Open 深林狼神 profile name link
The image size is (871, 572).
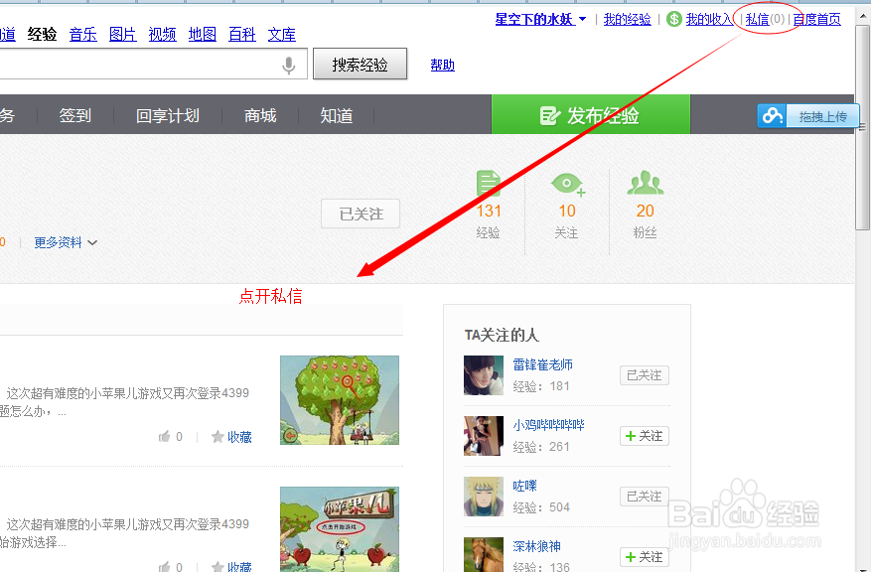click(x=536, y=546)
